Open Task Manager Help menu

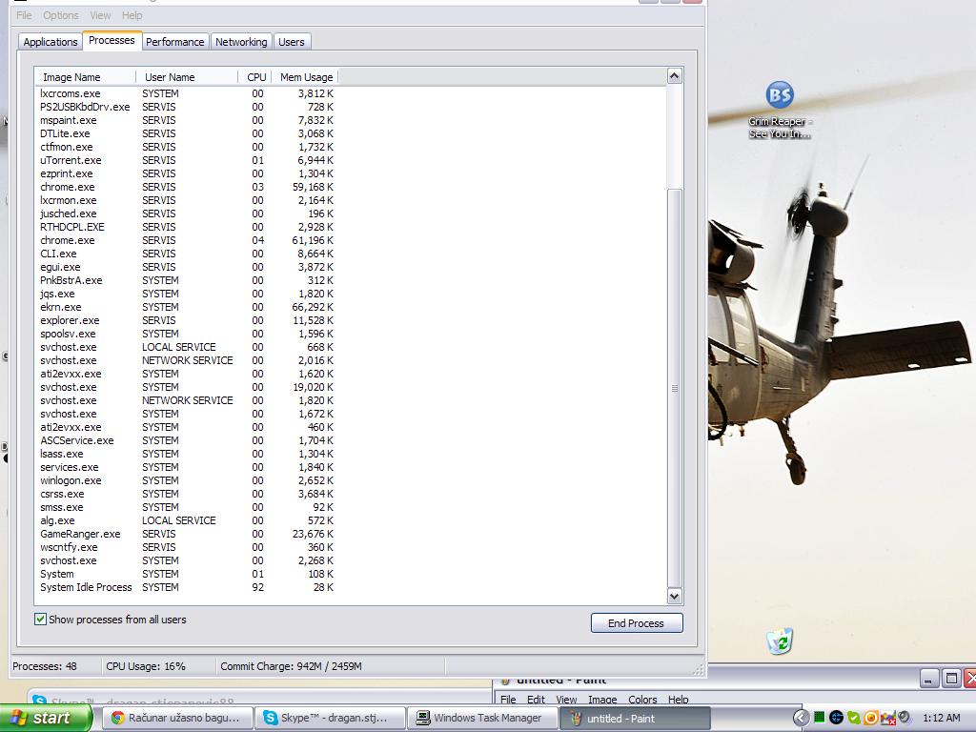click(132, 15)
